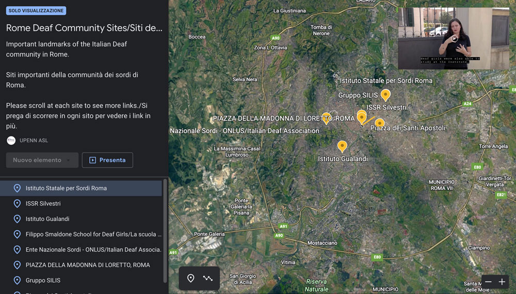
Task: Click the Gruppo SILIS map marker
Action: (x=385, y=95)
